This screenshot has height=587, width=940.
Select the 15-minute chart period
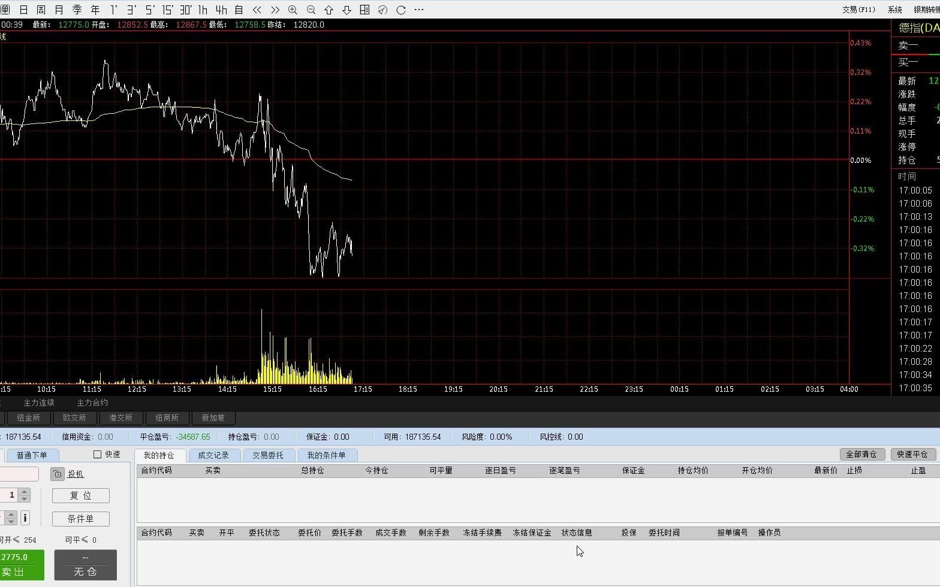pyautogui.click(x=167, y=10)
